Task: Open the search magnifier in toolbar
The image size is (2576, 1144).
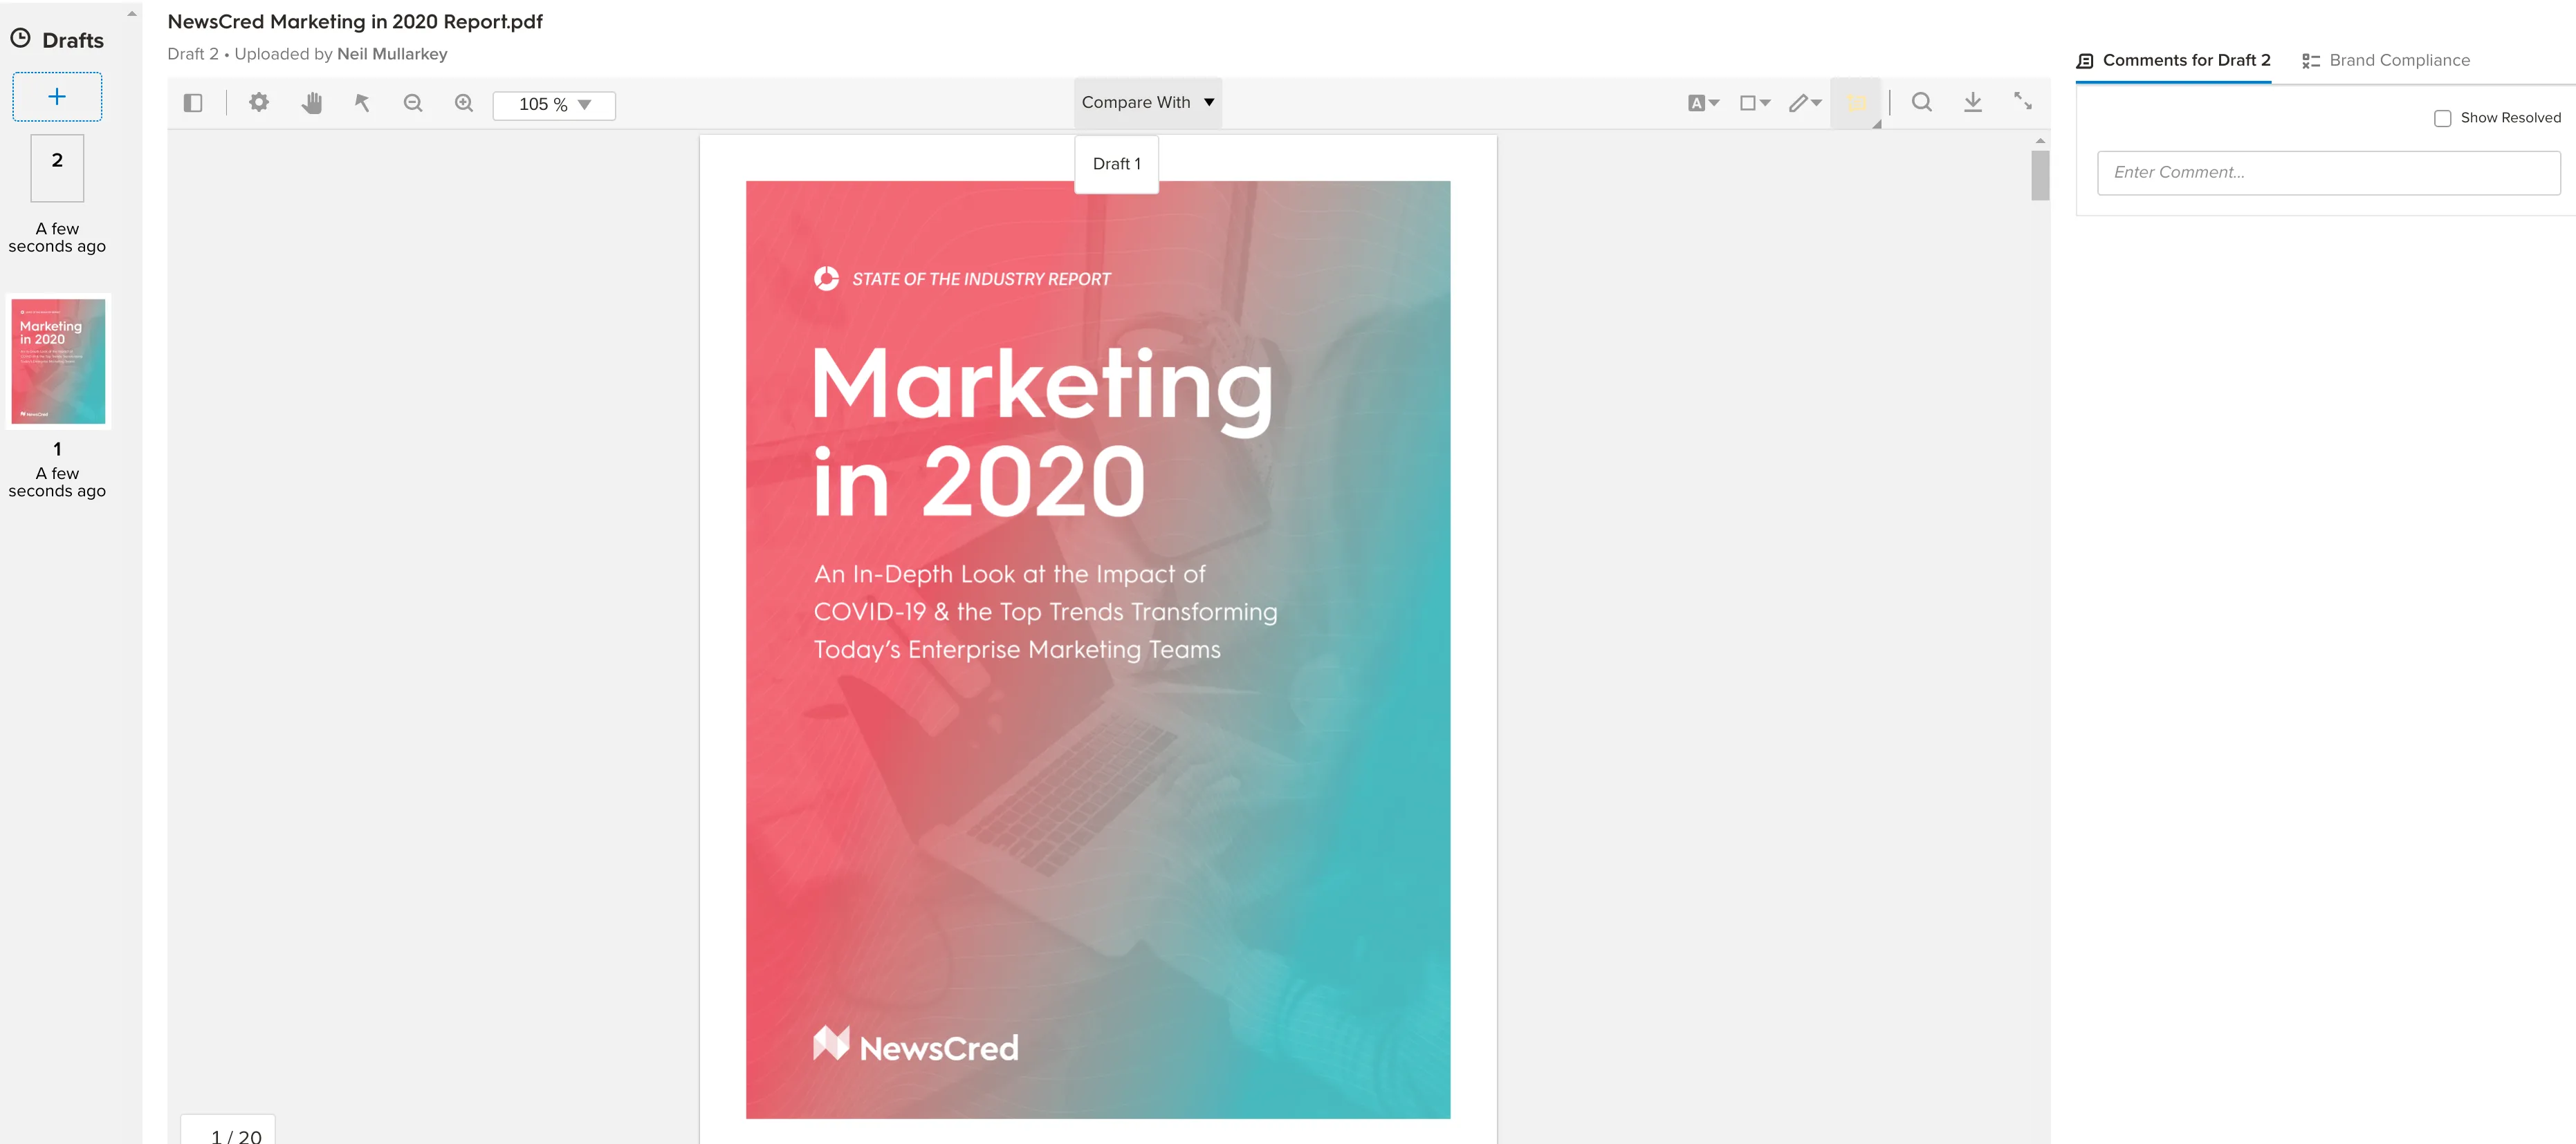Action: pyautogui.click(x=1921, y=102)
